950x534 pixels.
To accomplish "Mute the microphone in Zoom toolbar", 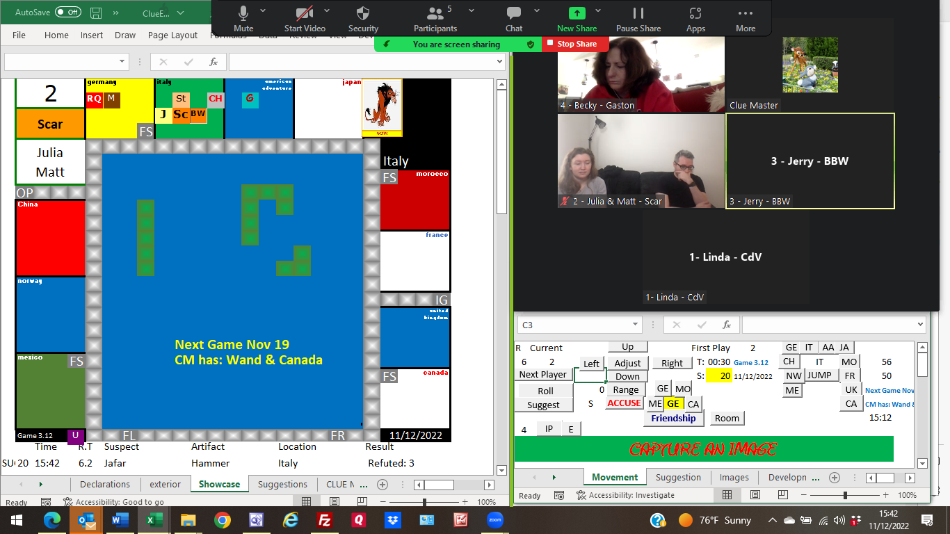I will [x=243, y=14].
